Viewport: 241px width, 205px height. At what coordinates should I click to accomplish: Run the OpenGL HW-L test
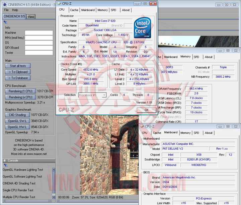pyautogui.click(x=17, y=127)
